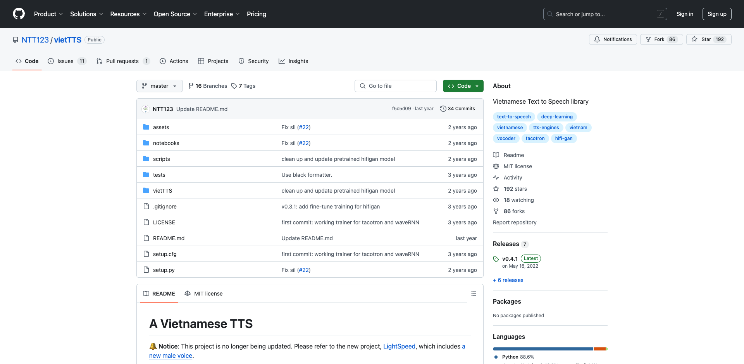Open the + 6 releases link
The image size is (744, 364).
pos(508,280)
